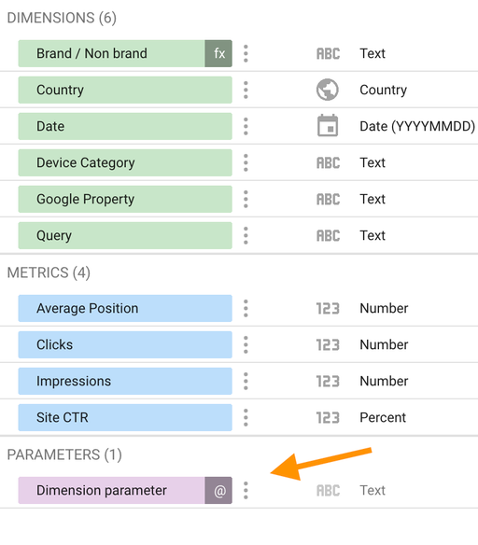The height and width of the screenshot is (545, 478).
Task: Click the globe icon for Country type
Action: pyautogui.click(x=328, y=90)
